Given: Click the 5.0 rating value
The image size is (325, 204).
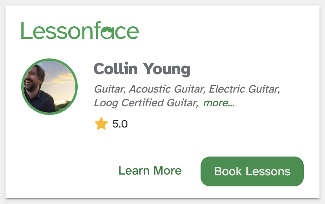Looking at the screenshot, I should click(x=120, y=124).
